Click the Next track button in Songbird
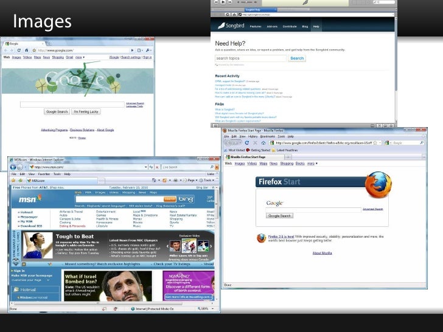 point(229,2)
